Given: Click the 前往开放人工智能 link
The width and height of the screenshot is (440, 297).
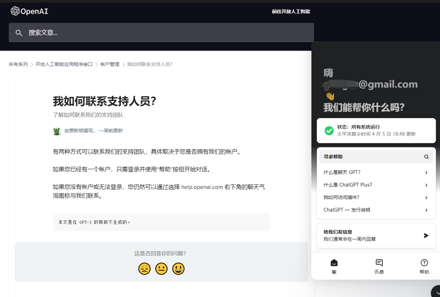Looking at the screenshot, I should (x=291, y=12).
